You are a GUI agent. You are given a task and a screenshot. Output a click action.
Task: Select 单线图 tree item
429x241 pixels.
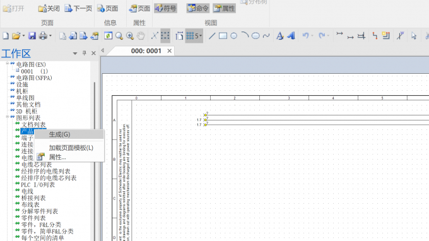click(x=25, y=98)
